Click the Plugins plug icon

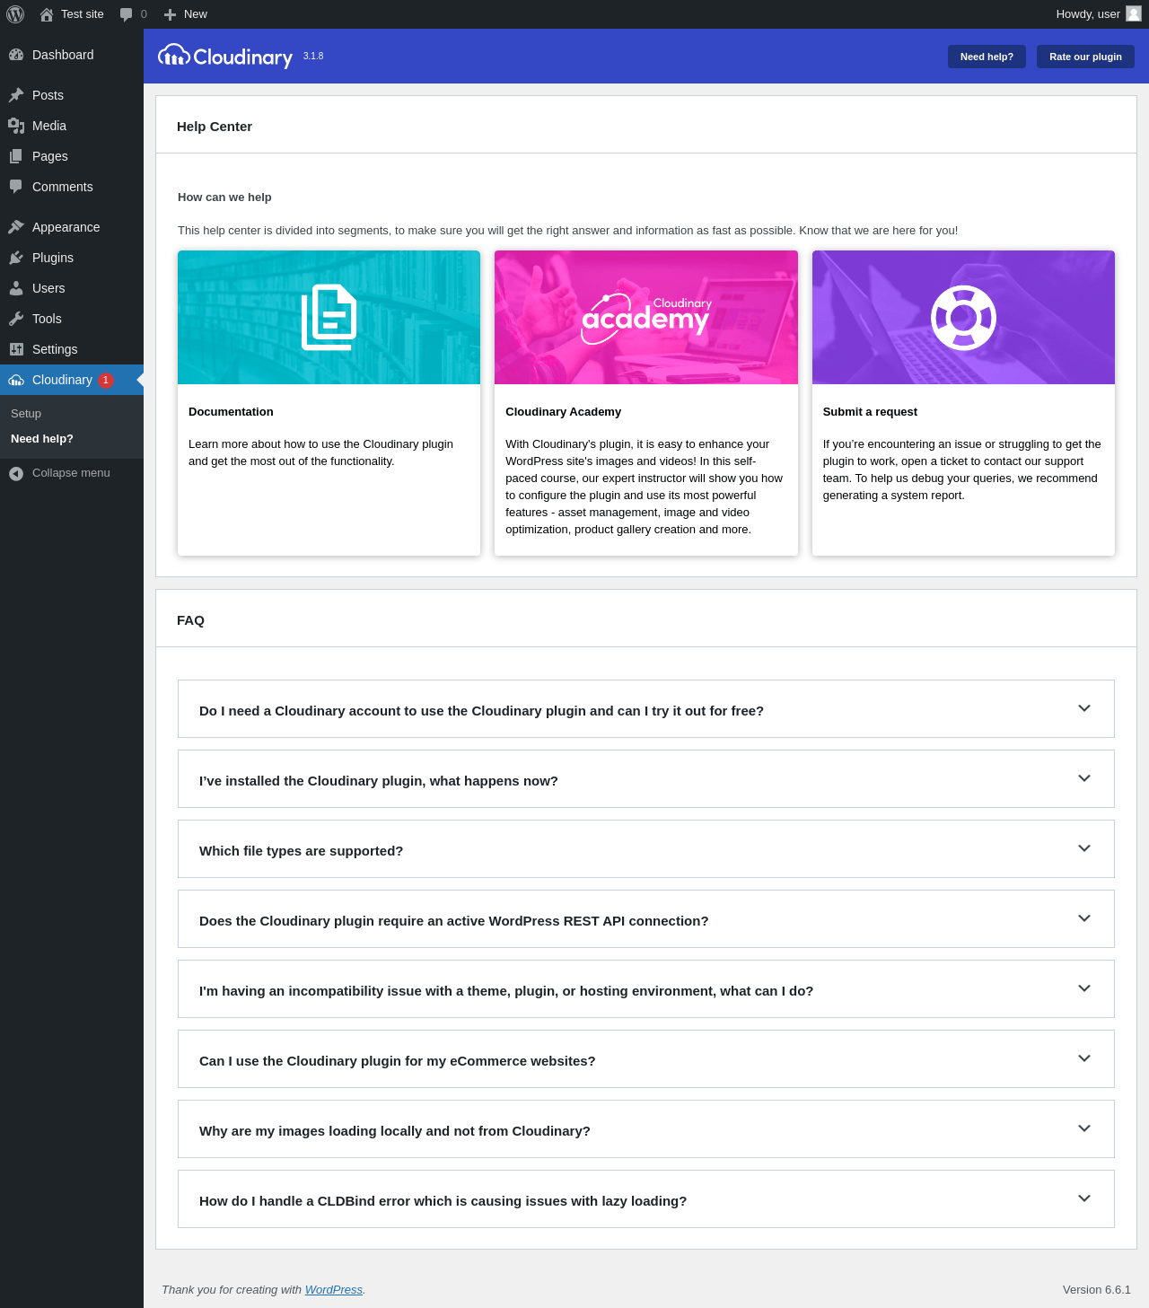[16, 258]
